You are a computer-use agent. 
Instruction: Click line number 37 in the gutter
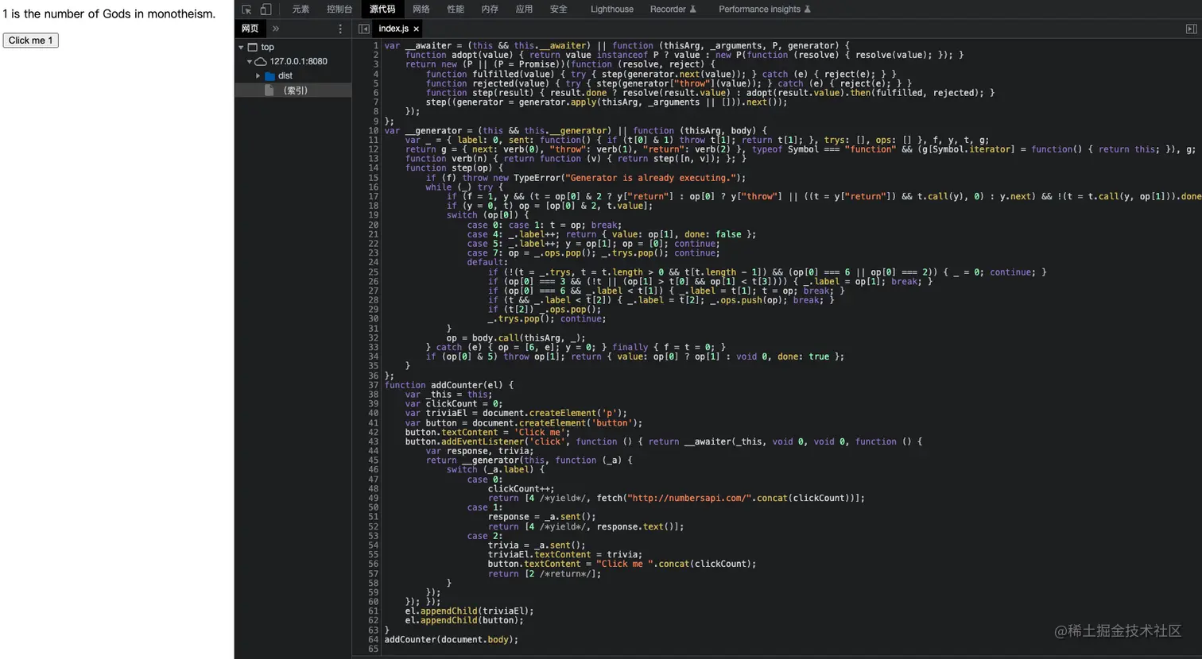click(x=373, y=385)
